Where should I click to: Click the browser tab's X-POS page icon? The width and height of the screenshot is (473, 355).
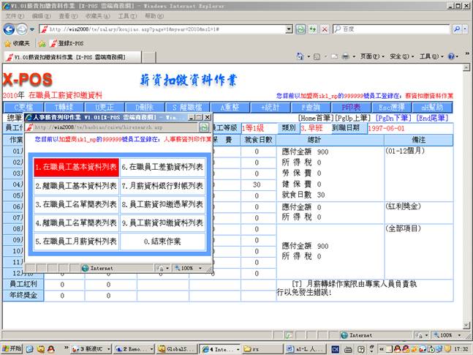[x=8, y=57]
